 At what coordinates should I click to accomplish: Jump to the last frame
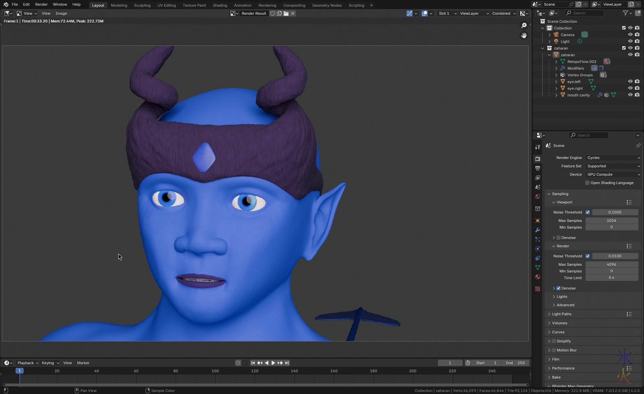coord(287,363)
